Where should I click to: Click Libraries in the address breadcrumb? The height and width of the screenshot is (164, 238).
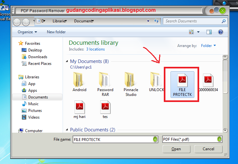pos(59,21)
